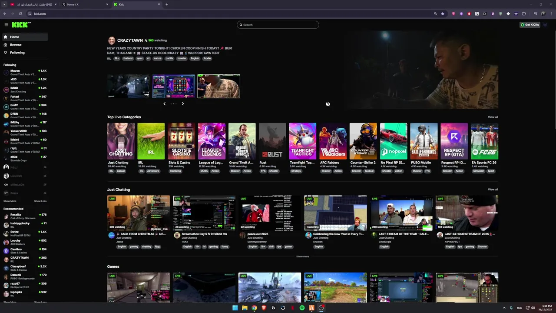Show previous featured stream with left arrow

pyautogui.click(x=164, y=103)
